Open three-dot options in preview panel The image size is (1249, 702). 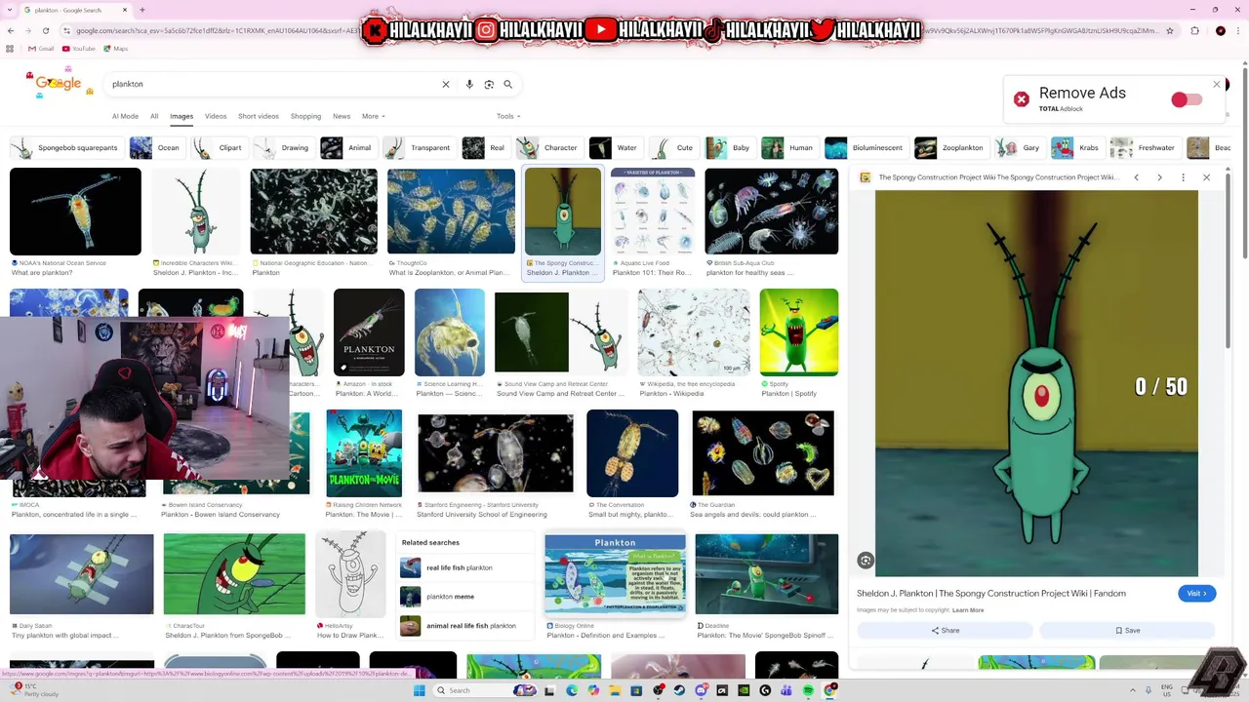1183,177
